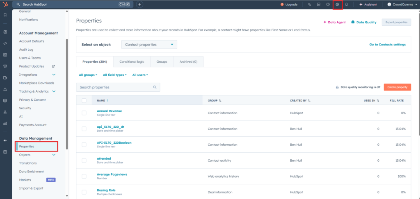Expand the All field types filter

[x=114, y=75]
